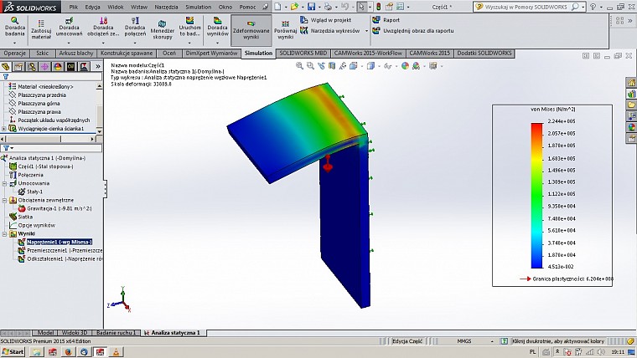Click the New document icon
The height and width of the screenshot is (358, 637).
point(278,7)
